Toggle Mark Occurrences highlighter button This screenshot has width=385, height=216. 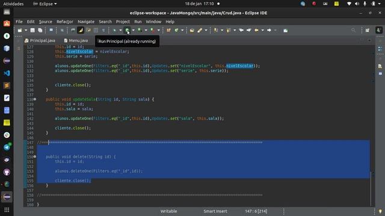point(81,31)
